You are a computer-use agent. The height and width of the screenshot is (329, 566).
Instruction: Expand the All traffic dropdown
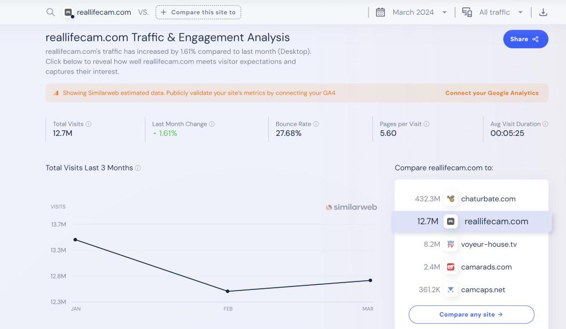pos(520,12)
